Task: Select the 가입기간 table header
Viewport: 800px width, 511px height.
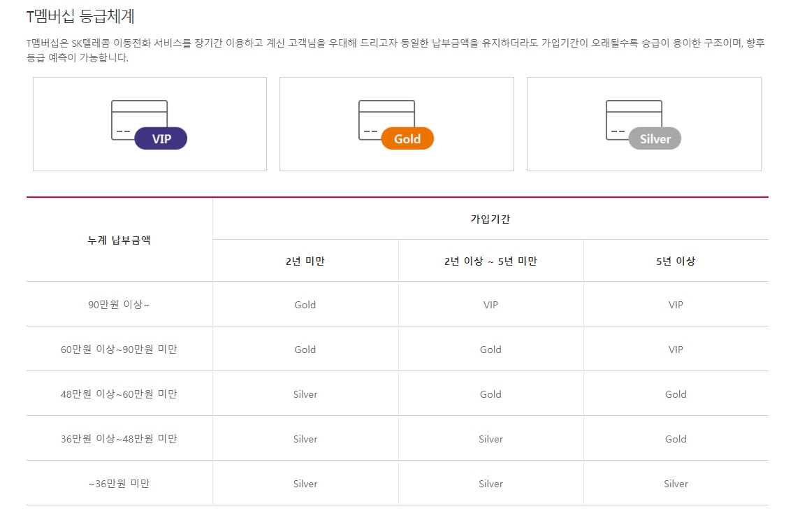Action: pos(490,219)
